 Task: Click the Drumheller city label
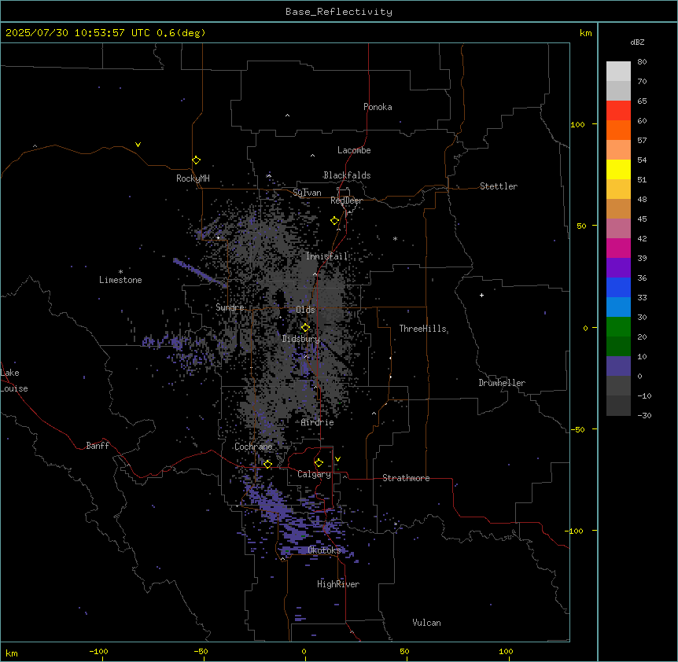502,383
